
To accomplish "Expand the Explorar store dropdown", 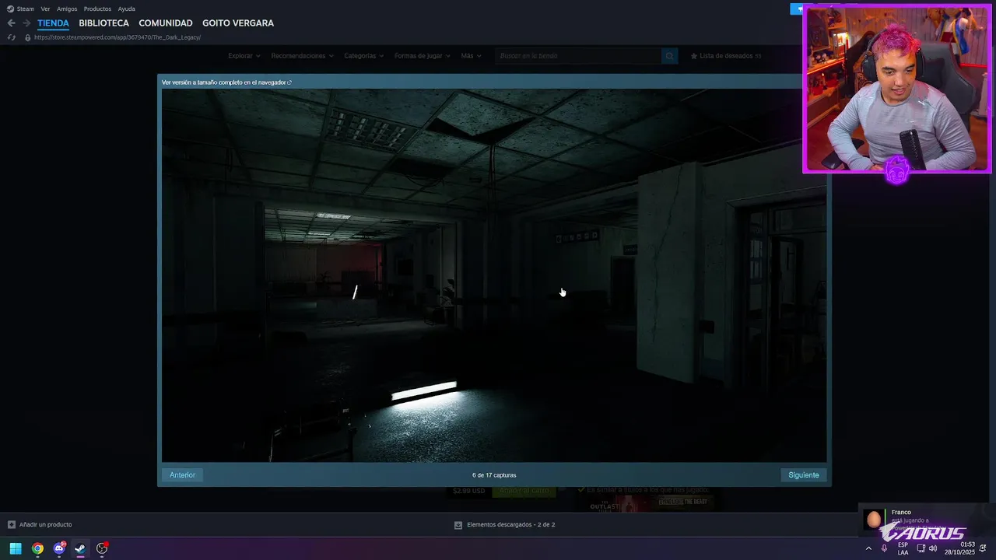I will (244, 56).
